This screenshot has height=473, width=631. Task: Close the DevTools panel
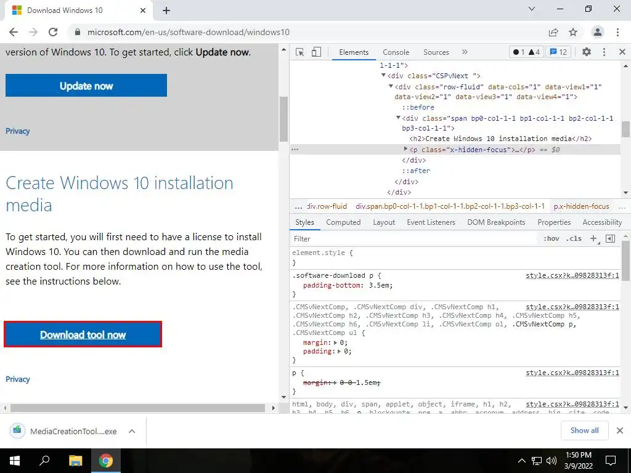[622, 52]
